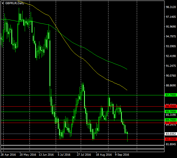The width and height of the screenshot is (177, 158).
Task: Click the 27 Jul 2016 date label
Action: pos(84,155)
